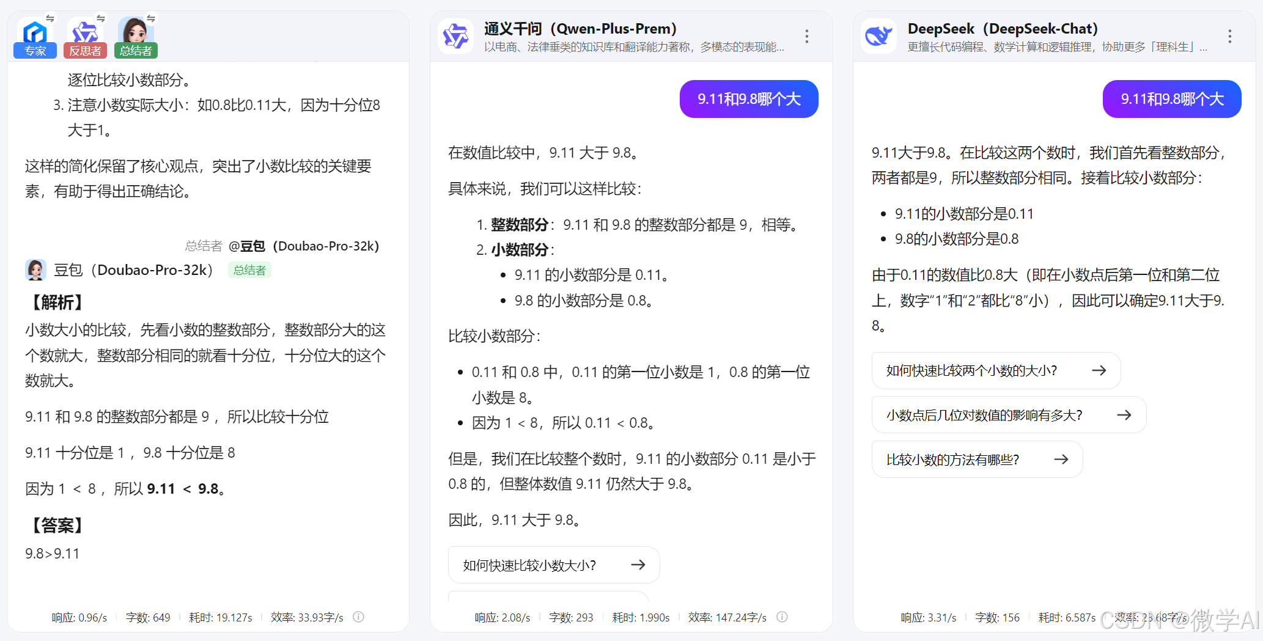
Task: Click 耗时: 6.587s in DeepSeek stats
Action: [1067, 618]
